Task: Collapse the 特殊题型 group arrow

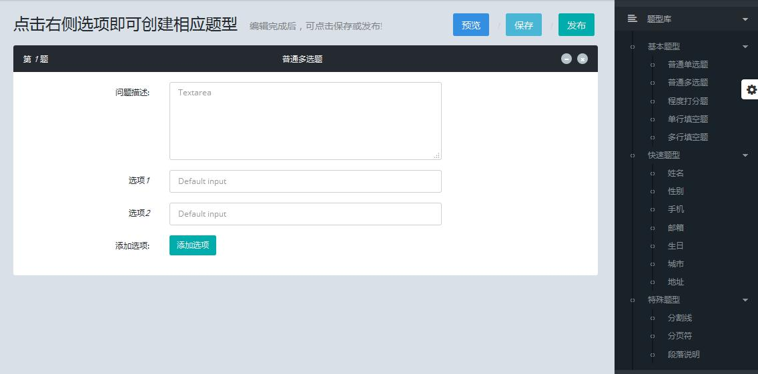Action: pos(745,300)
